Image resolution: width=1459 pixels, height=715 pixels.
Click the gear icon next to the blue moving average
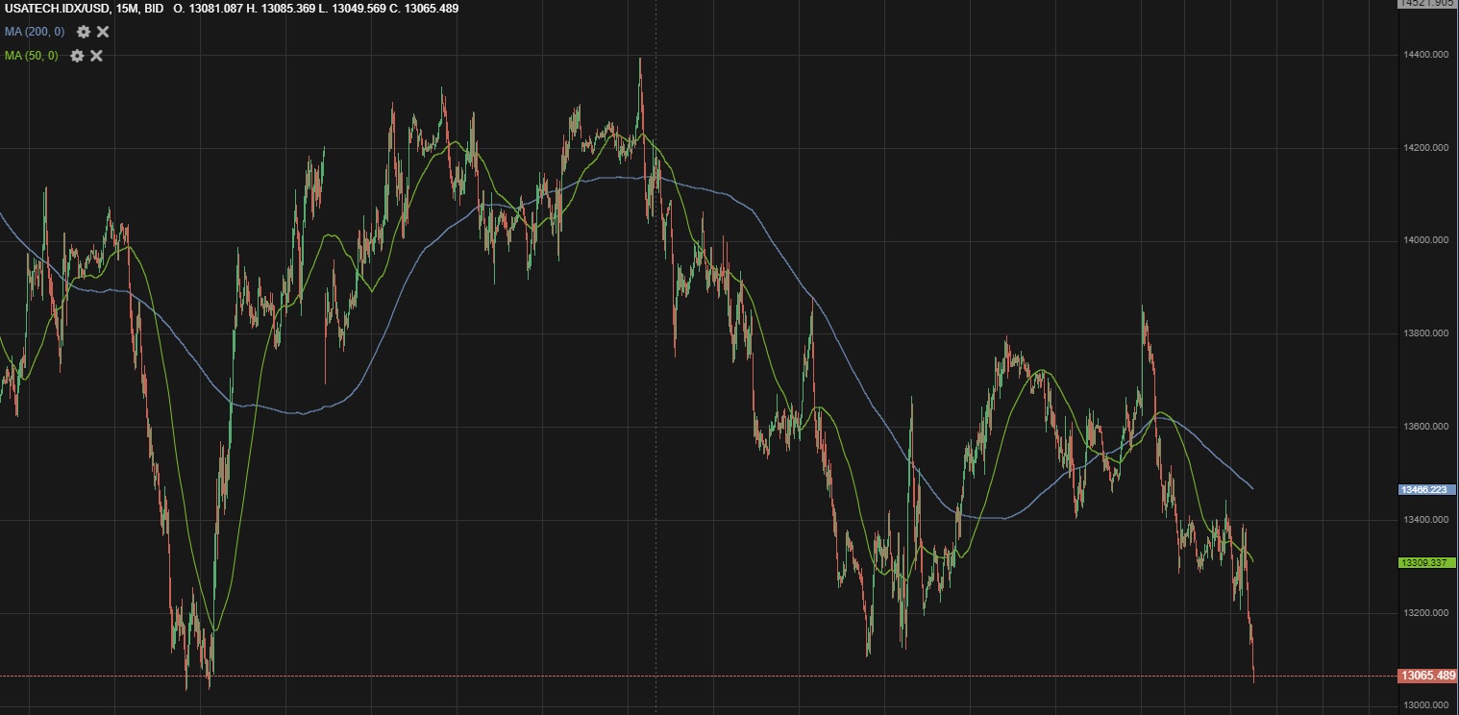(x=83, y=31)
